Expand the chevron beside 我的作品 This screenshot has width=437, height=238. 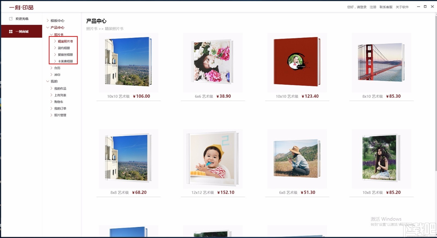click(x=51, y=88)
